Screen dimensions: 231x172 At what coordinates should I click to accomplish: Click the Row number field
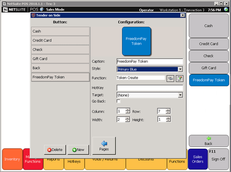click(x=162, y=111)
